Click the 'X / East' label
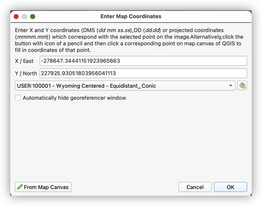 (24, 61)
